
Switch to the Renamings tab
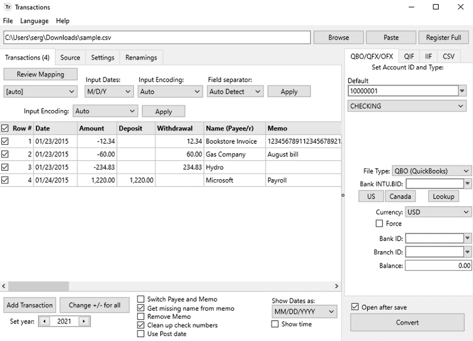click(141, 57)
